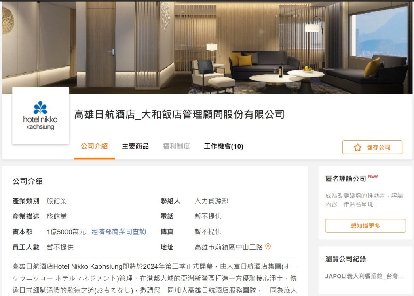View the 工作機會(10) tab
The height and width of the screenshot is (296, 414).
224,146
